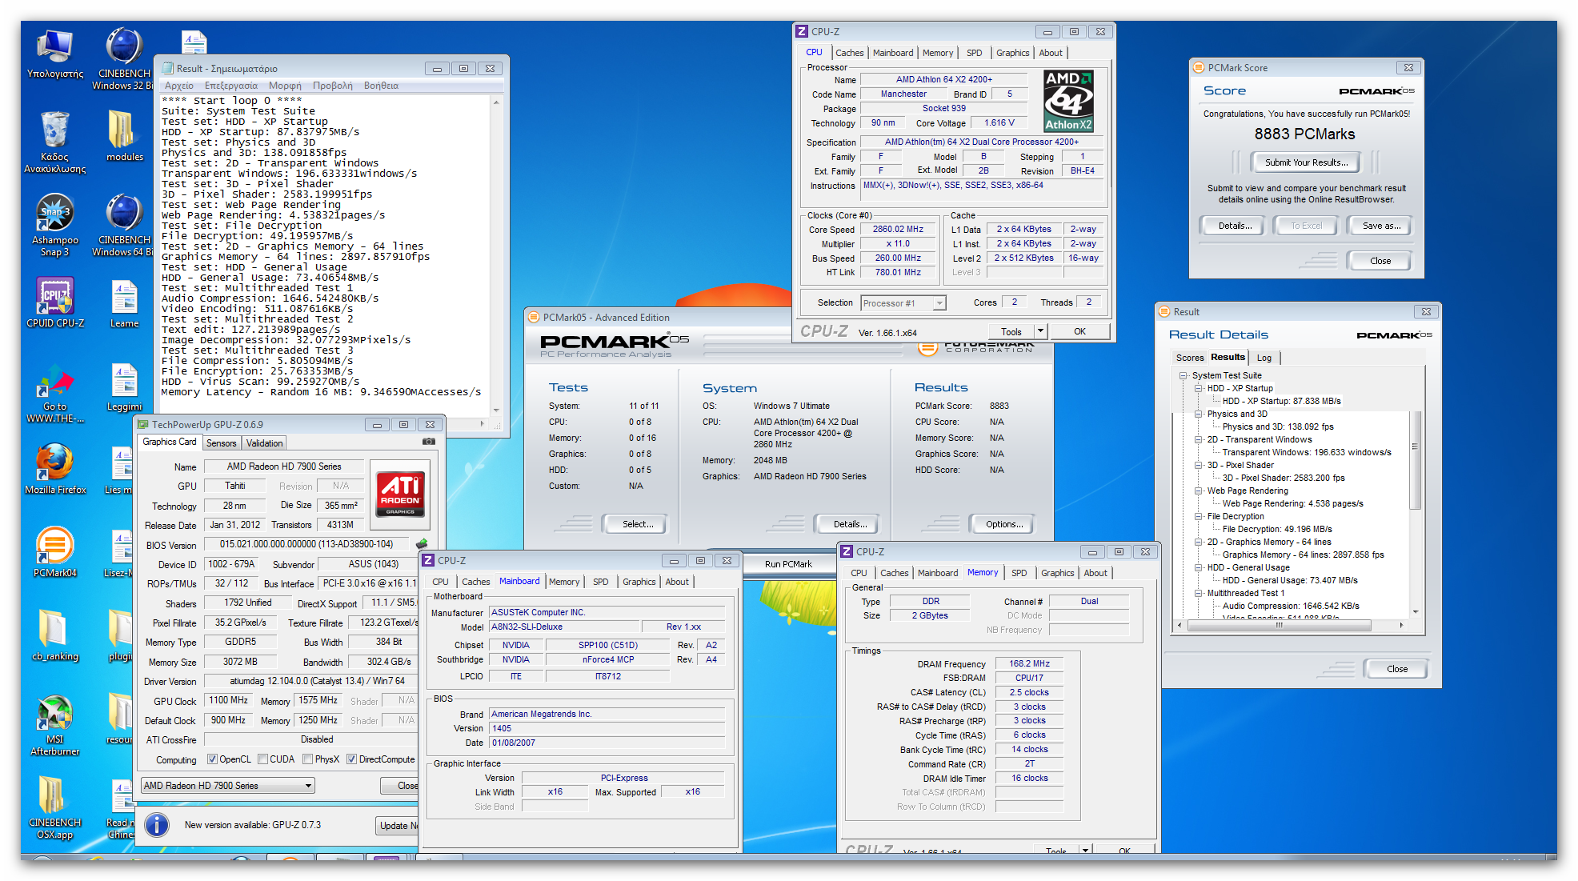
Task: Open the cb_ranking folder
Action: click(54, 635)
